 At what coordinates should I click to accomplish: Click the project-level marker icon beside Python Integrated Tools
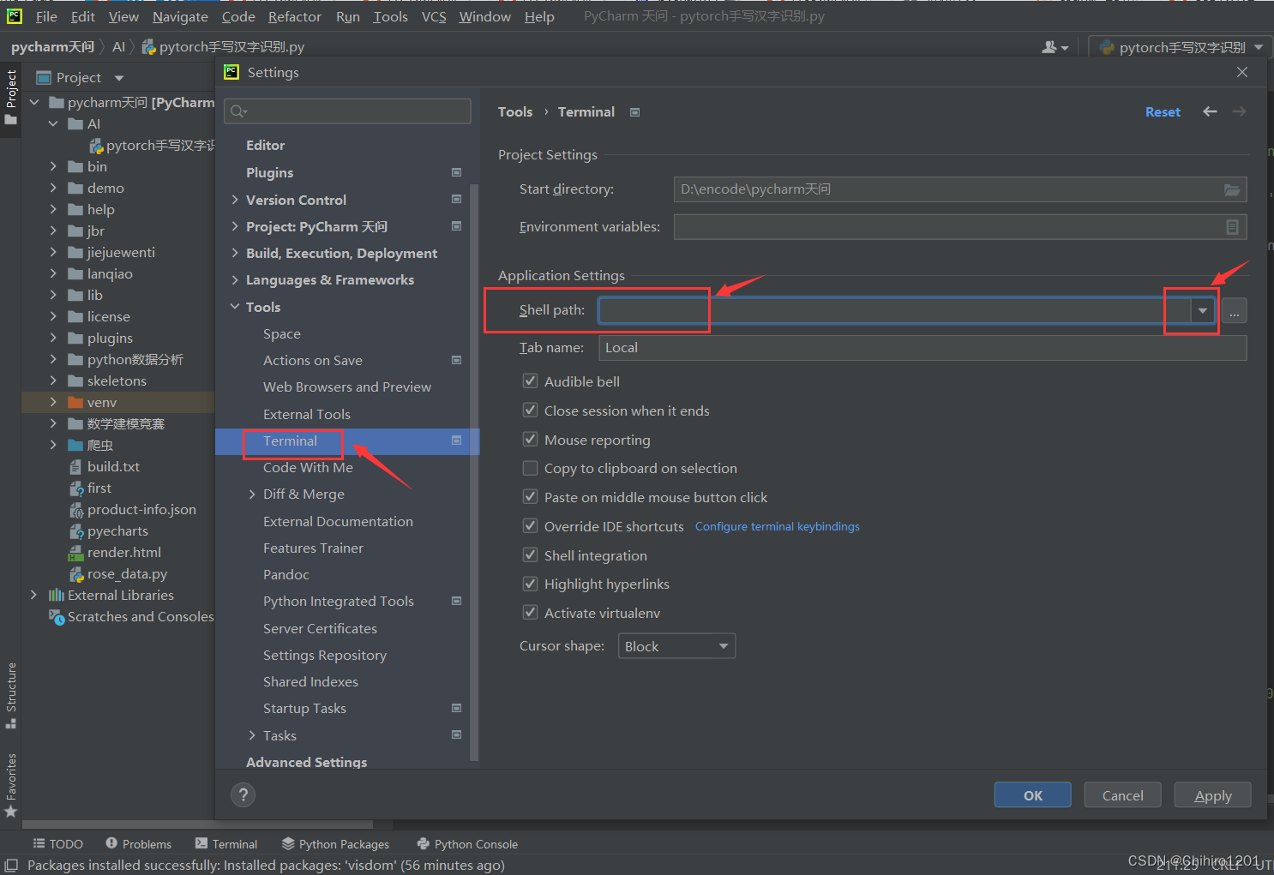pos(456,601)
